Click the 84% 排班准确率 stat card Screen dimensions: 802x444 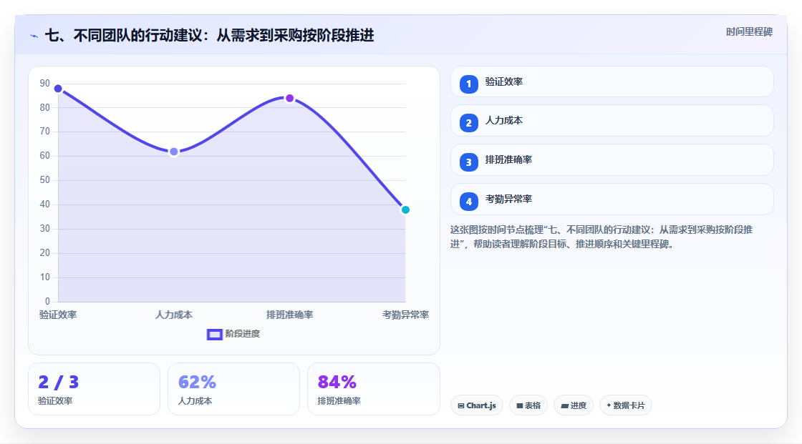coord(373,389)
